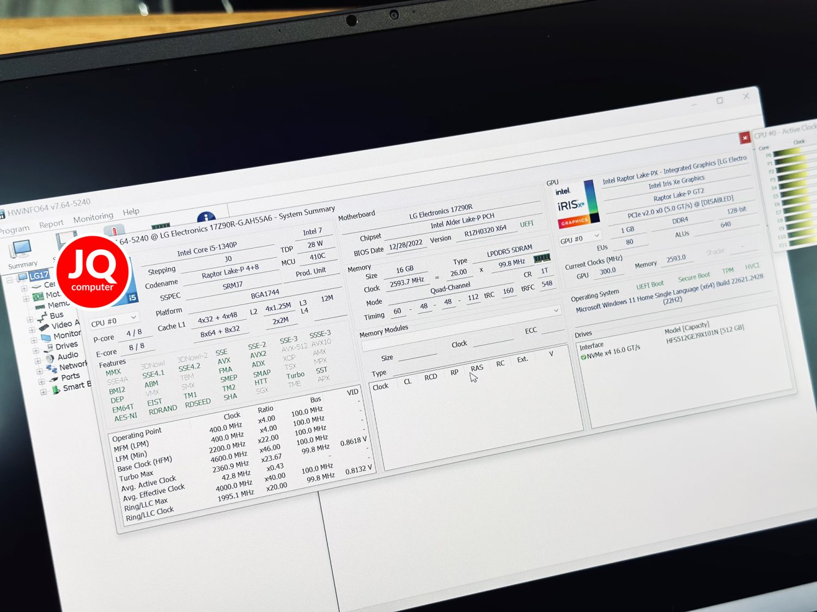Click the Video Adapter tree node icon
Screen dimensions: 817x612
[x=45, y=327]
